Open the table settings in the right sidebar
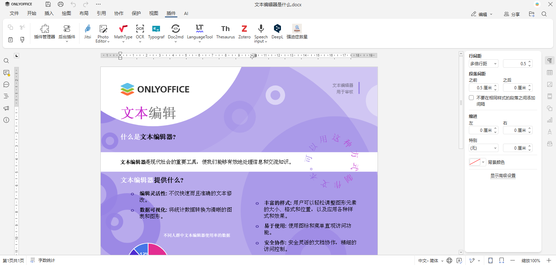Viewport: 556px width, 265px height. tap(550, 73)
